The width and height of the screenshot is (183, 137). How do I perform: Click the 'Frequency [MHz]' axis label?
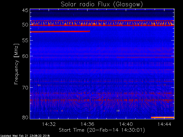click(x=16, y=64)
